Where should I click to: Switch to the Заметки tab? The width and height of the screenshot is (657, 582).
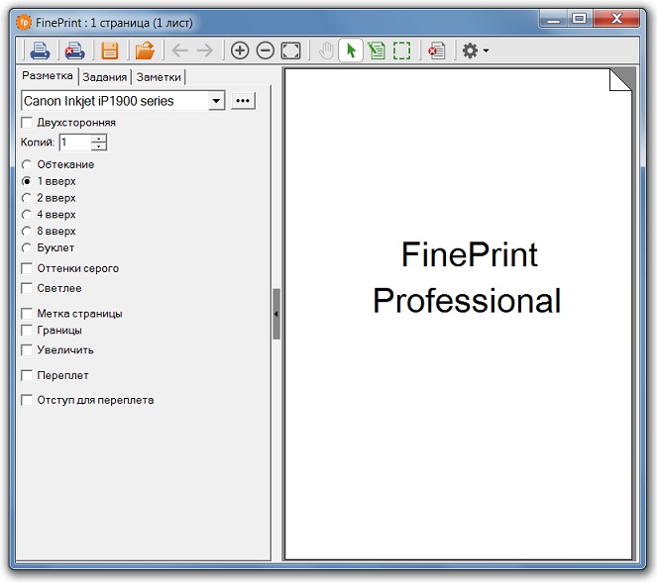159,77
